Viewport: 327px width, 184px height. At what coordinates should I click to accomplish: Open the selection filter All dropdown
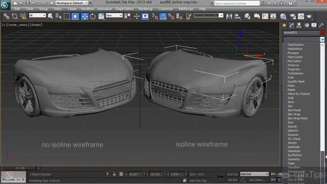pyautogui.click(x=37, y=15)
